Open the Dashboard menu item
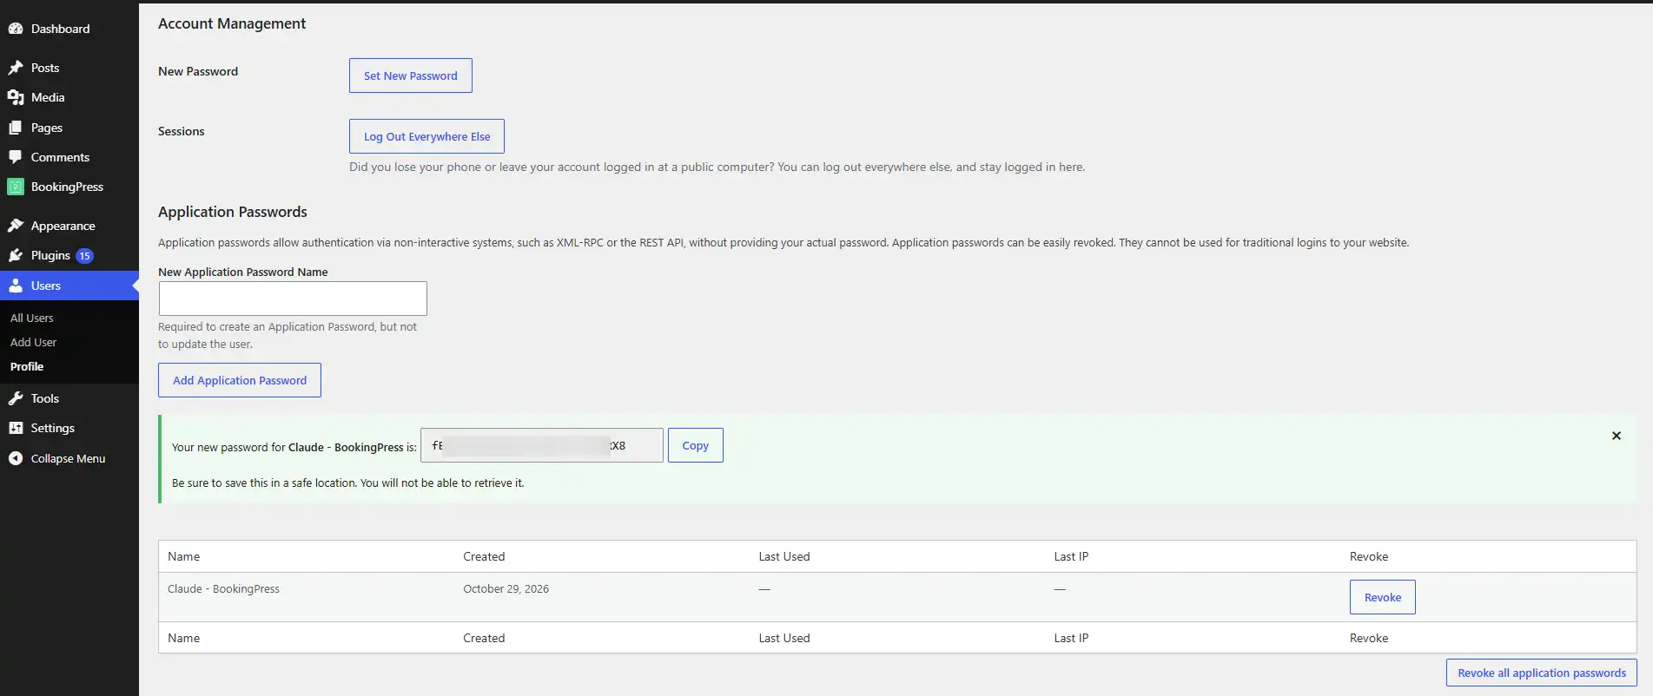 pyautogui.click(x=60, y=29)
